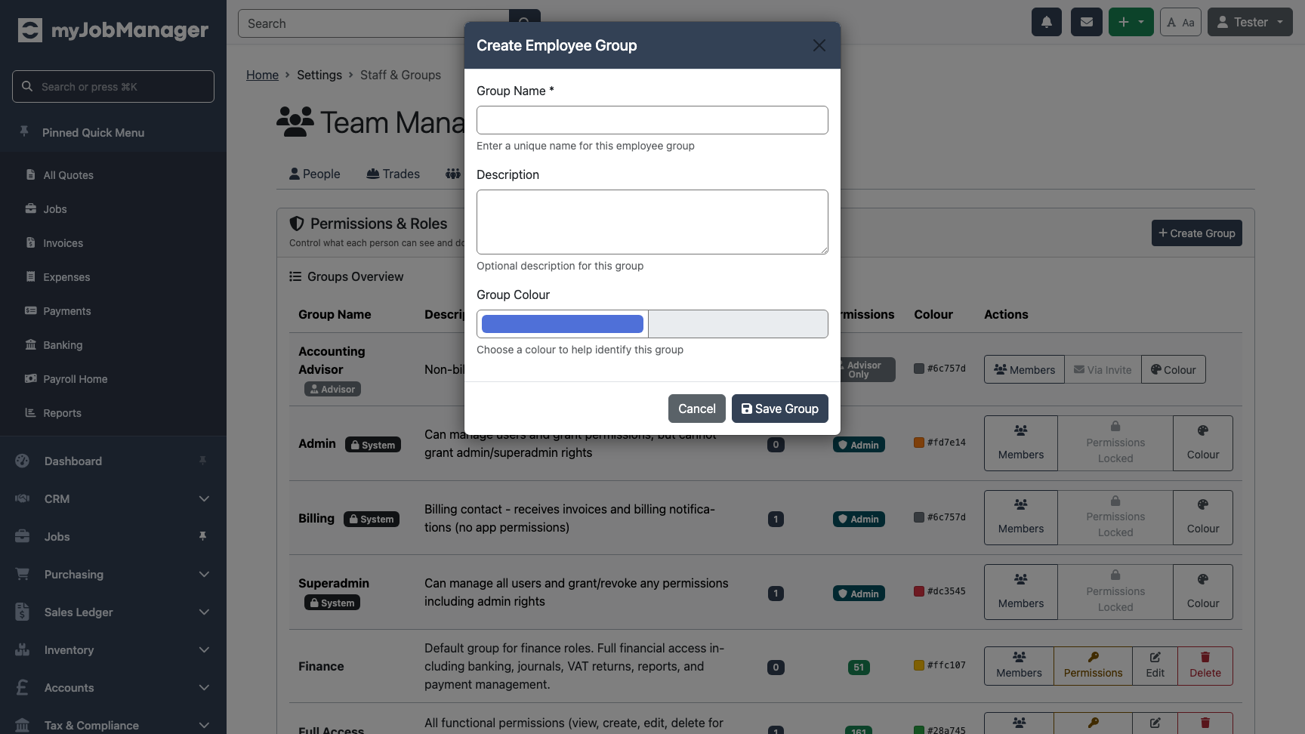This screenshot has height=734, width=1305.
Task: Expand the Purchasing menu chevron
Action: [204, 574]
